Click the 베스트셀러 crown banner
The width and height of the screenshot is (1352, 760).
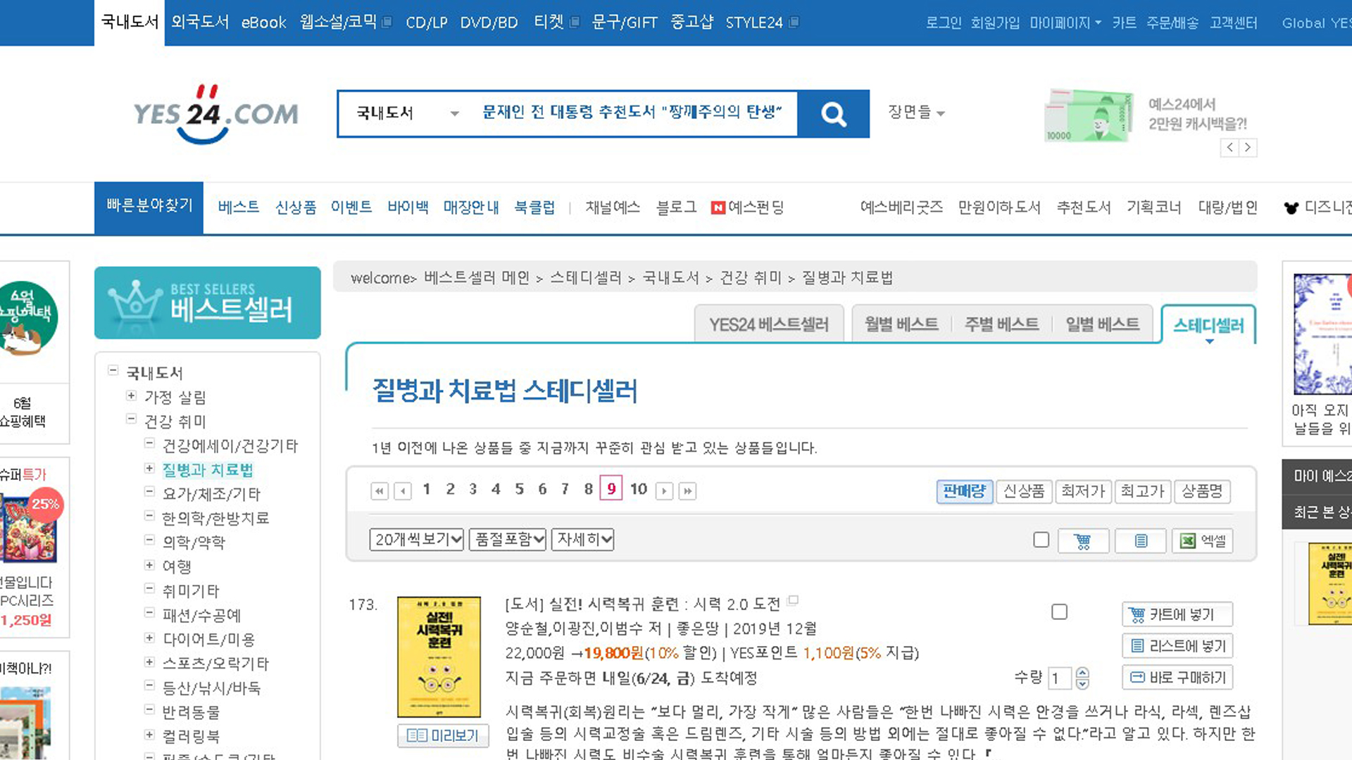[208, 303]
